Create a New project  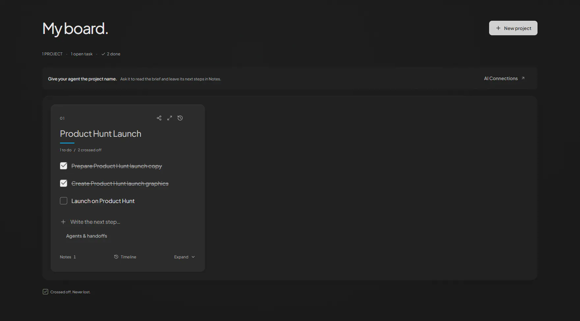[x=513, y=28]
